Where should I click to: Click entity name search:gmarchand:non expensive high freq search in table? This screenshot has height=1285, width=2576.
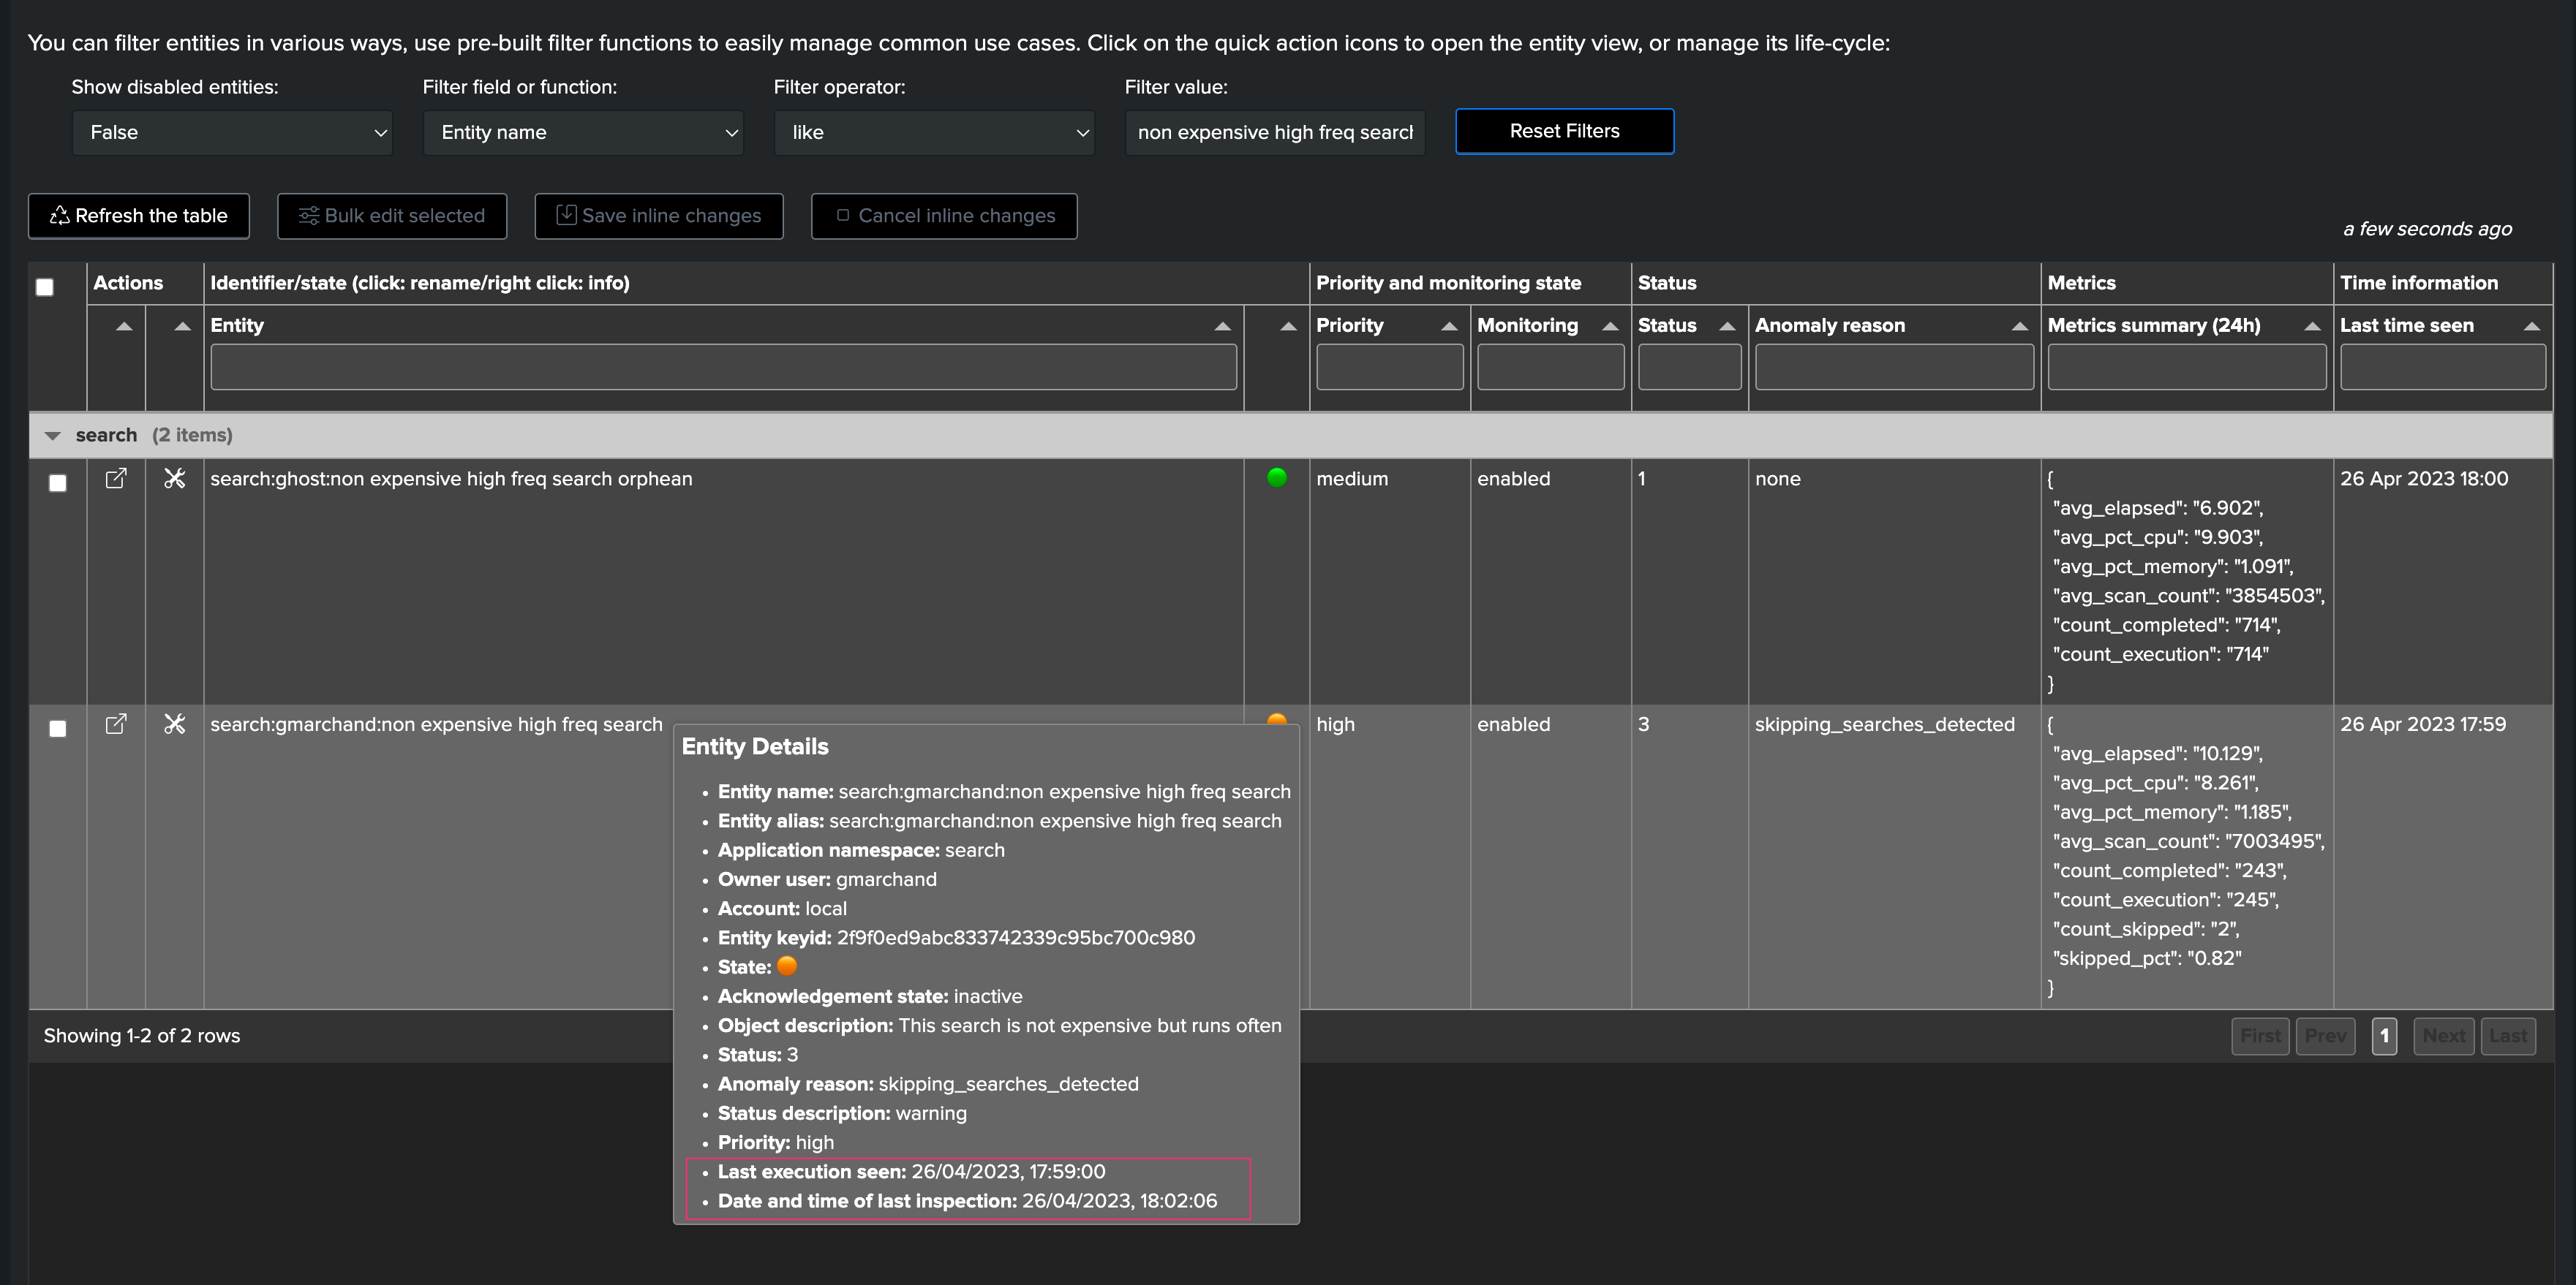click(436, 724)
